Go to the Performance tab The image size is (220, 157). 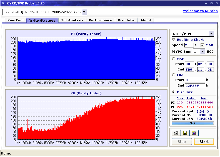(x=100, y=20)
